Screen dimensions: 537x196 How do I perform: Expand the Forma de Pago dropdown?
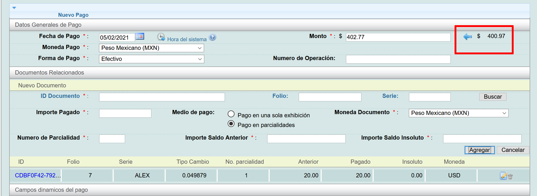pos(151,59)
